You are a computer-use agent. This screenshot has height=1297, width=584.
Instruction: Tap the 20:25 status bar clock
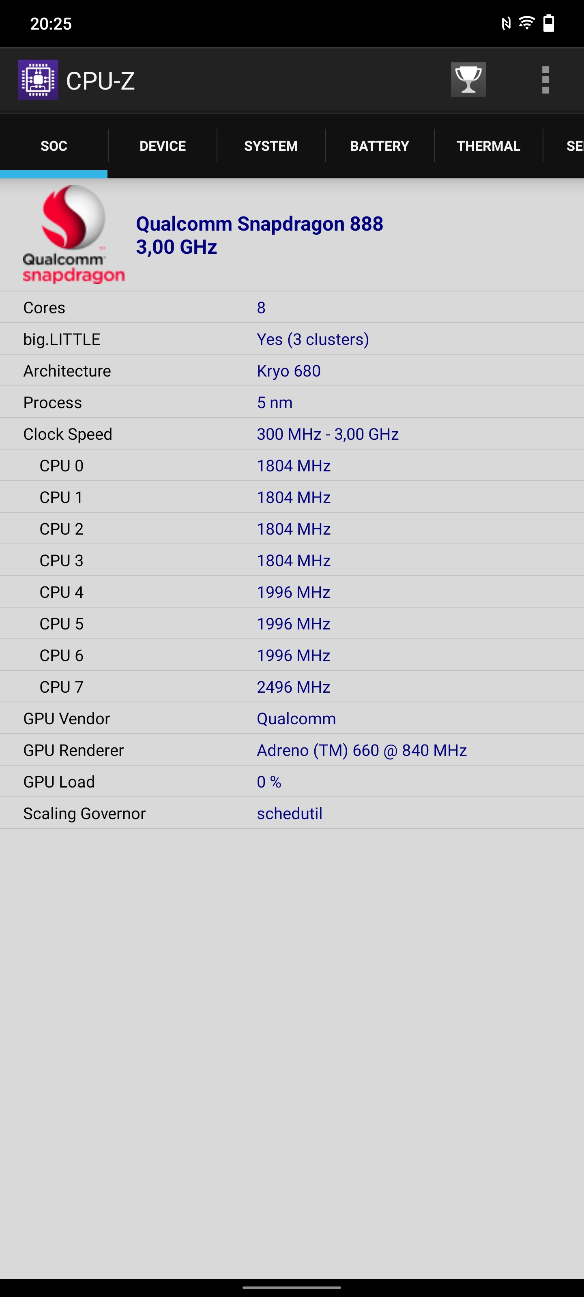tap(51, 24)
